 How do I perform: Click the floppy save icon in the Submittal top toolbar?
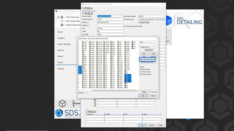(88, 8)
